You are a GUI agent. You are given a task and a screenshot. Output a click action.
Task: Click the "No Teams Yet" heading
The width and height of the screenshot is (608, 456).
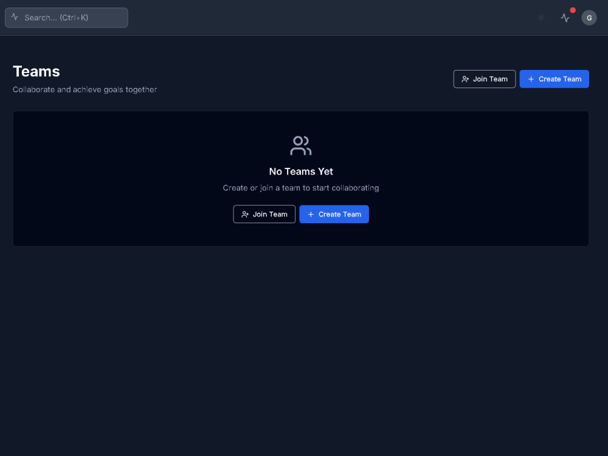(301, 171)
